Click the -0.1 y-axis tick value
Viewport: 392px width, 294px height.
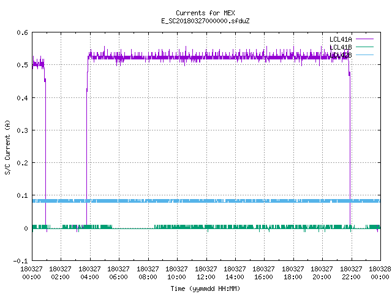pyautogui.click(x=20, y=261)
